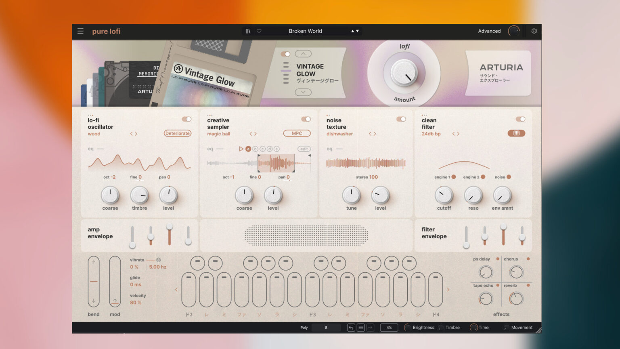Open the pure lofi hamburger menu
The width and height of the screenshot is (620, 349).
(x=80, y=31)
